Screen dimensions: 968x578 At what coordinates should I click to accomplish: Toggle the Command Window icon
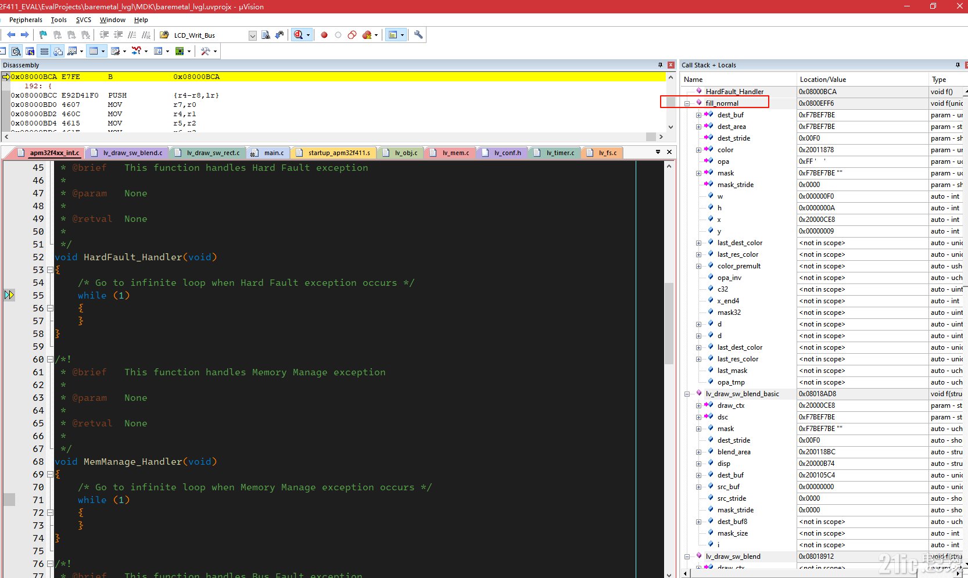2,51
